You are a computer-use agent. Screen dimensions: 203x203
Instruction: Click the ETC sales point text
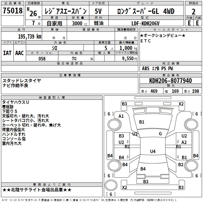tap(146, 41)
